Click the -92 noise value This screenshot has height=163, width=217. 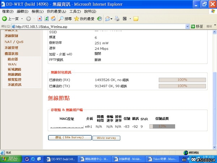135,126
